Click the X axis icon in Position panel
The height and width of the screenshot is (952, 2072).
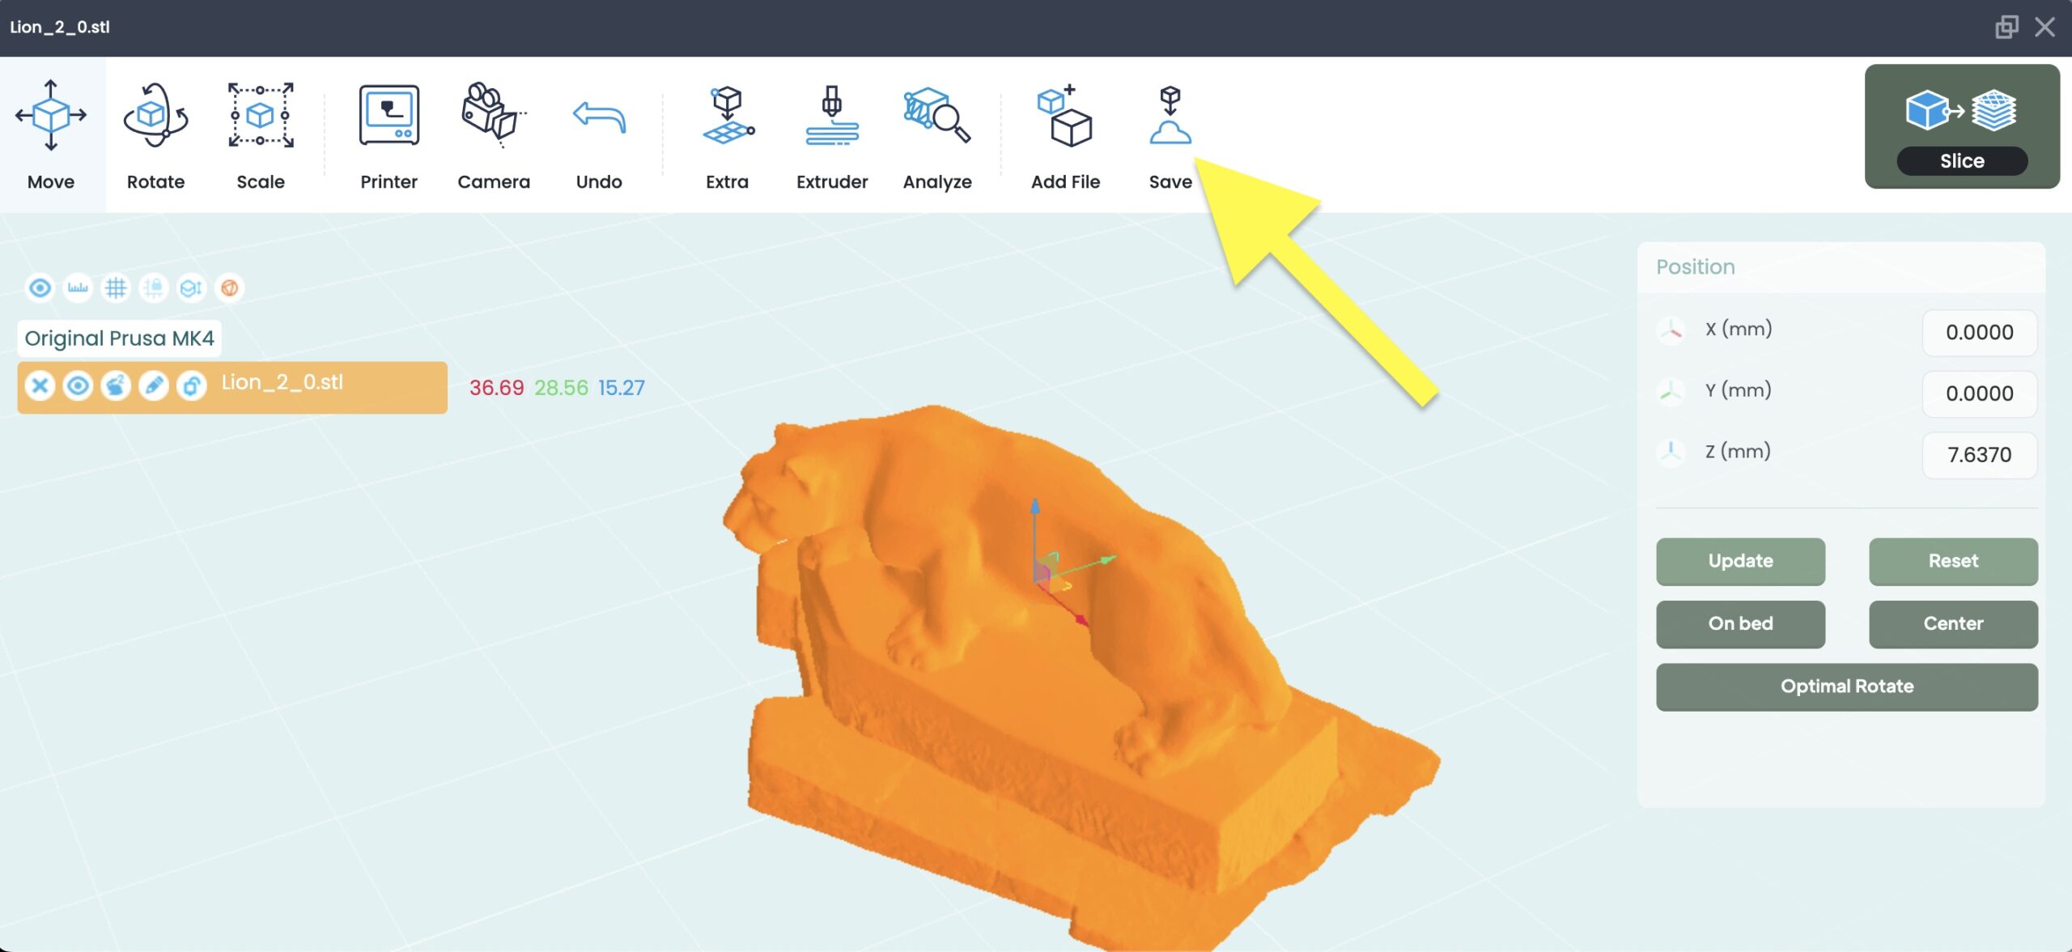tap(1671, 329)
